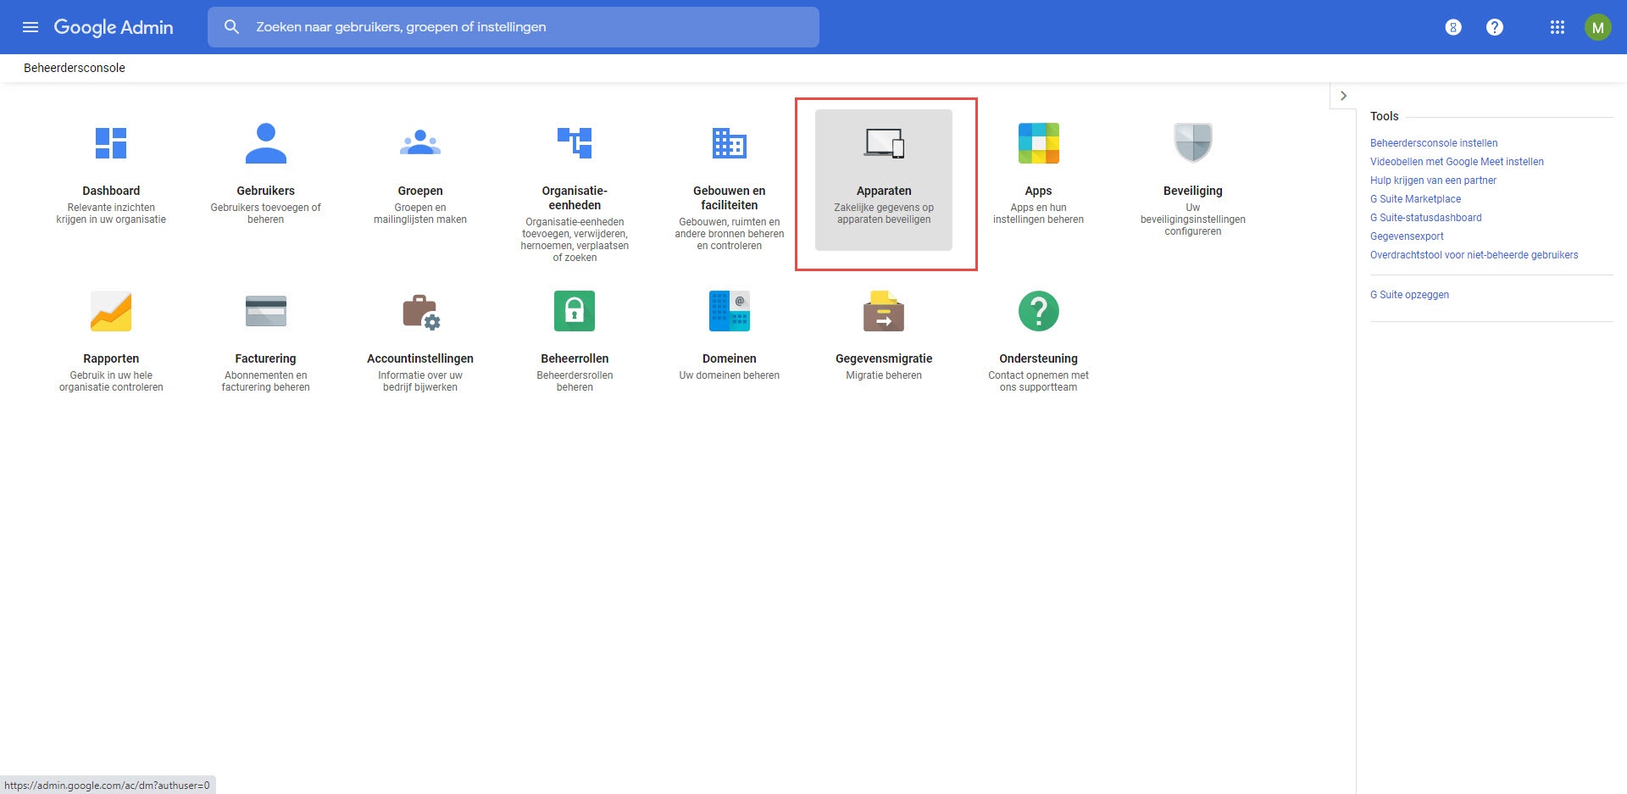Click 'Contact opnemen met ons supportteam' text
This screenshot has height=794, width=1627.
tap(1039, 381)
